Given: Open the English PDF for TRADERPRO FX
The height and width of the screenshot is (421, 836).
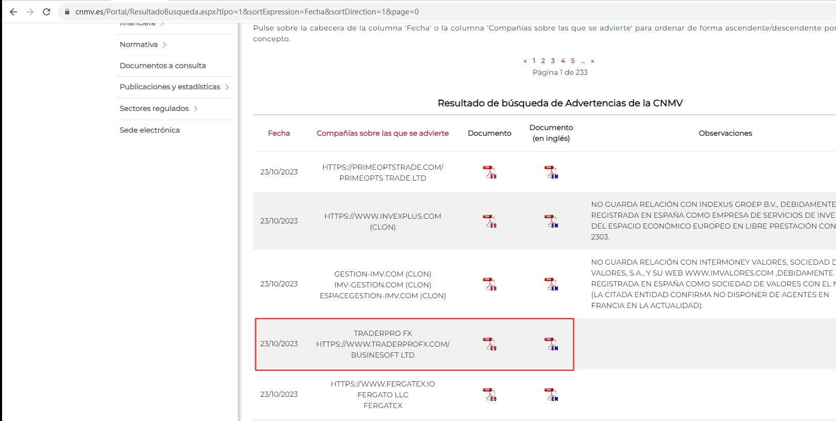Looking at the screenshot, I should click(x=551, y=344).
